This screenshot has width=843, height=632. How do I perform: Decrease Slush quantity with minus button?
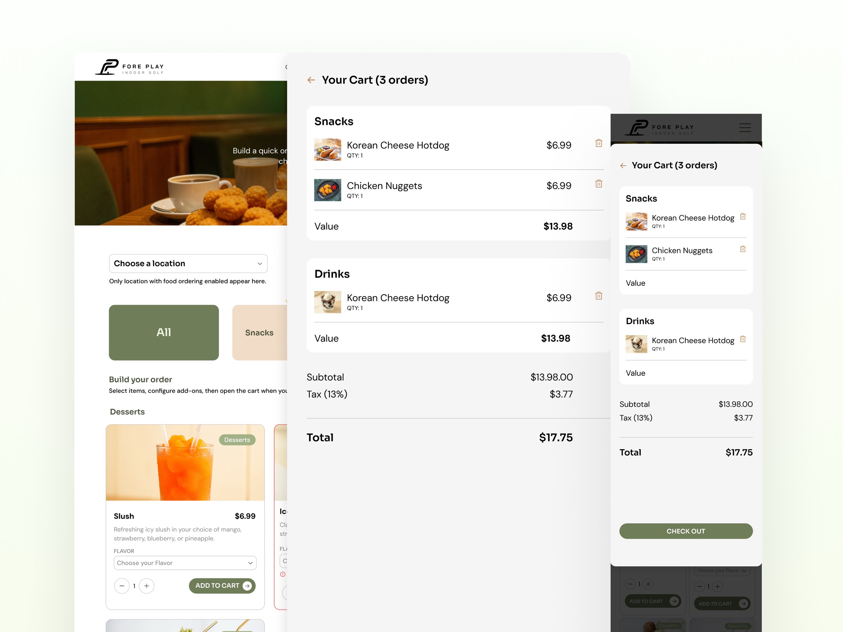pos(122,586)
